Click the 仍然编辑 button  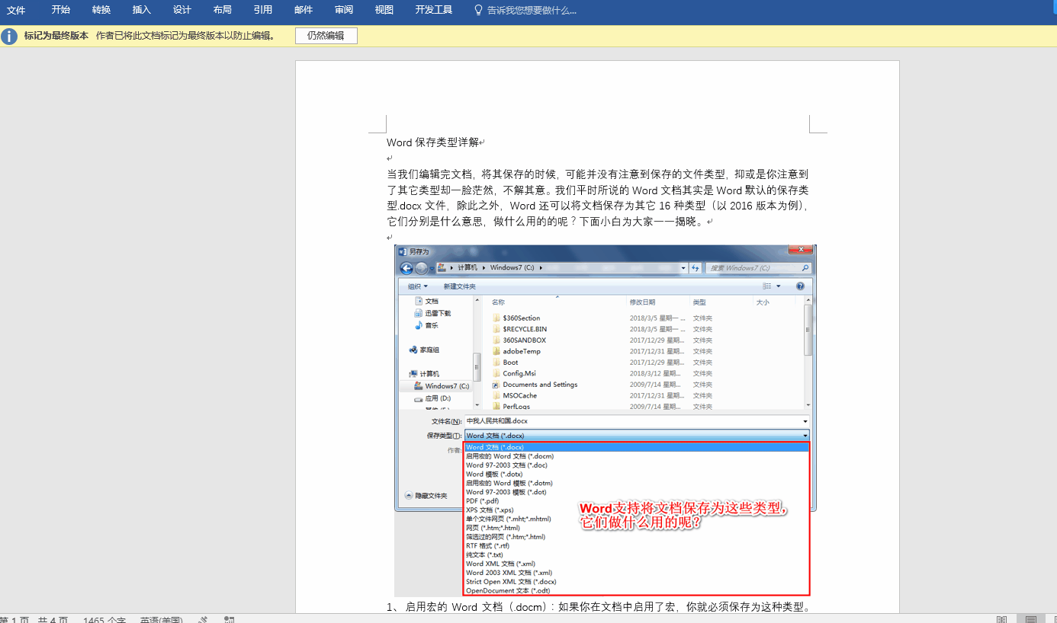point(326,36)
